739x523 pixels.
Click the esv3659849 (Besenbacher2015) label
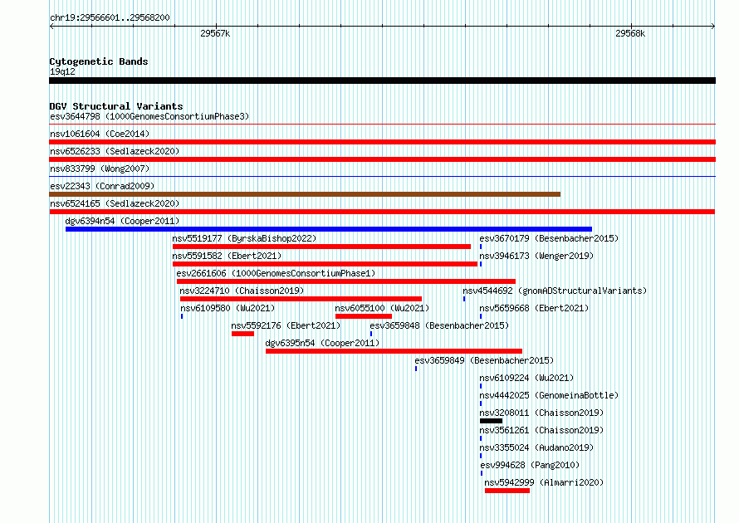click(484, 360)
